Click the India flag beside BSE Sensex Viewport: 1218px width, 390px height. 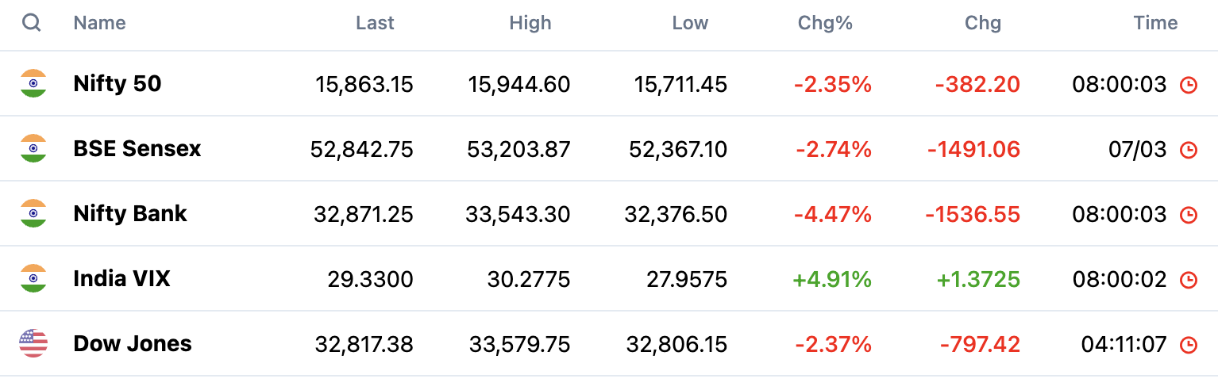pos(33,149)
